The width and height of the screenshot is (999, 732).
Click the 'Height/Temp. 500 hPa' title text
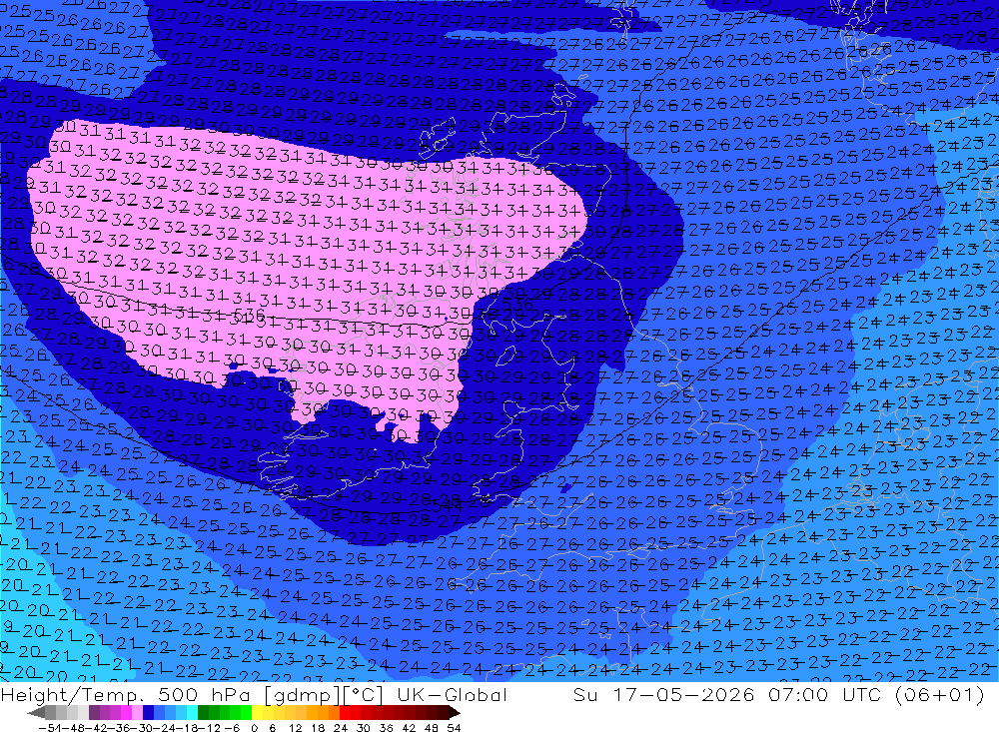(x=124, y=694)
